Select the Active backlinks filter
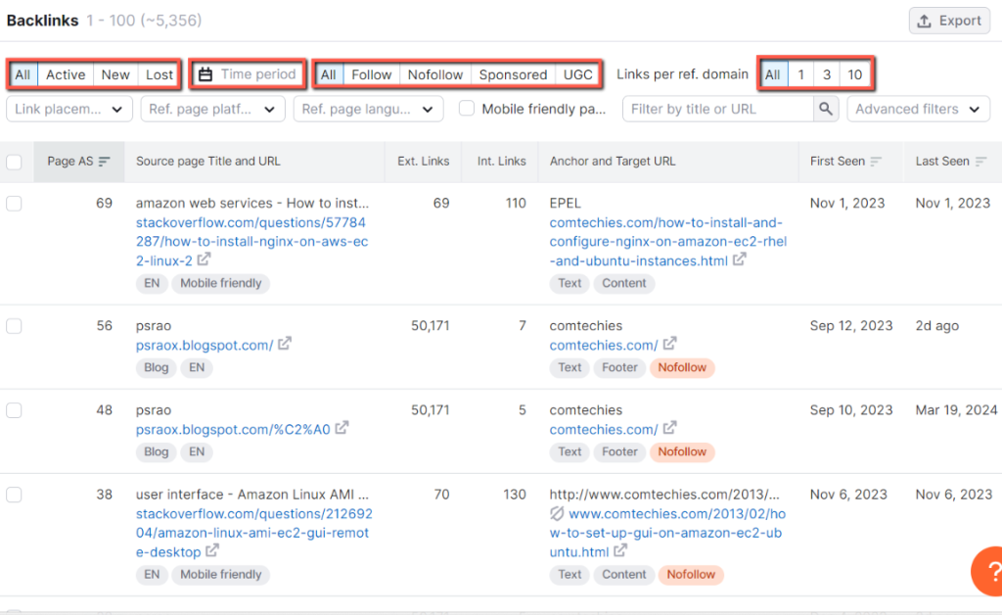The height and width of the screenshot is (615, 1002). point(66,74)
